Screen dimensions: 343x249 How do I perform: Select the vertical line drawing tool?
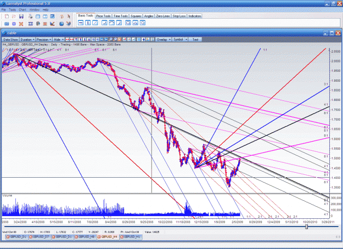pyautogui.click(x=88, y=22)
